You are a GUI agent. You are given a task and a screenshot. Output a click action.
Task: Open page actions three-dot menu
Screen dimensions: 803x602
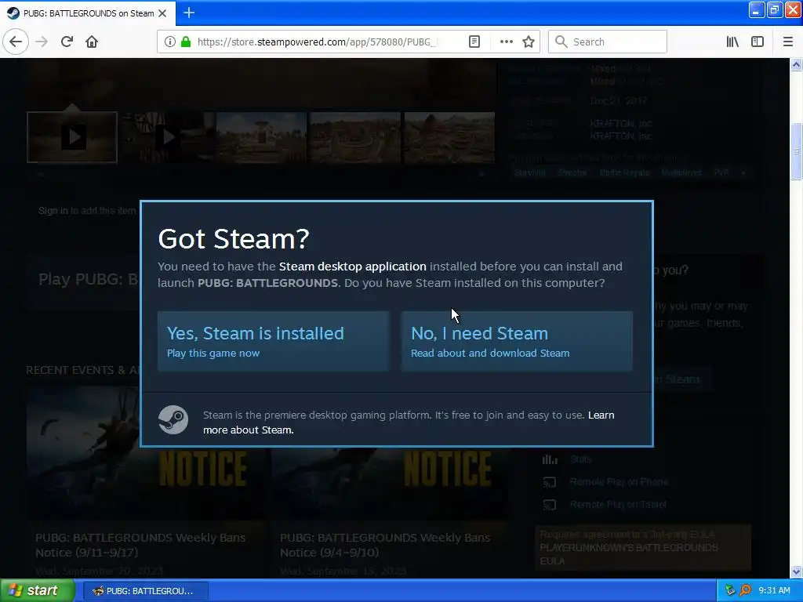point(506,42)
